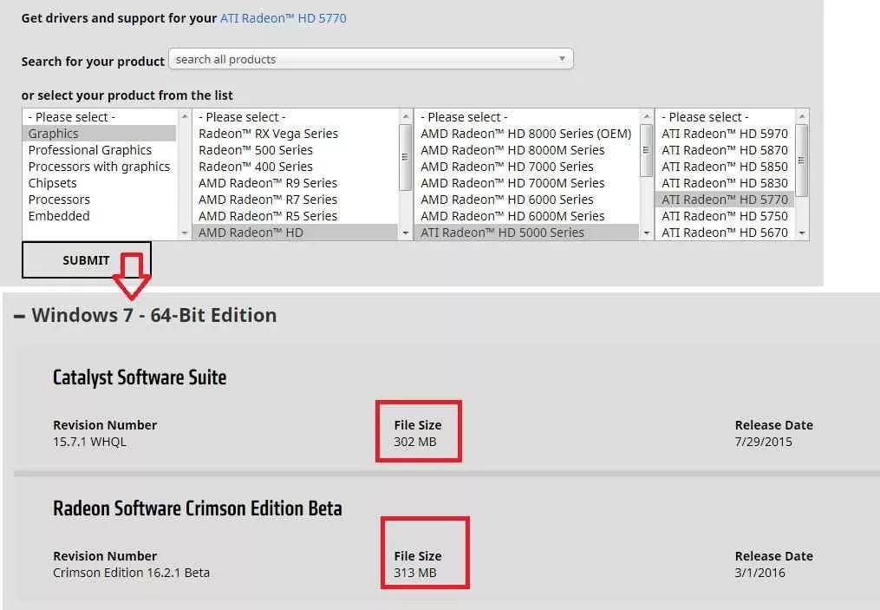Screen dimensions: 880x610
Task: Select ATI Radeon HD 5870 model
Action: pos(725,150)
